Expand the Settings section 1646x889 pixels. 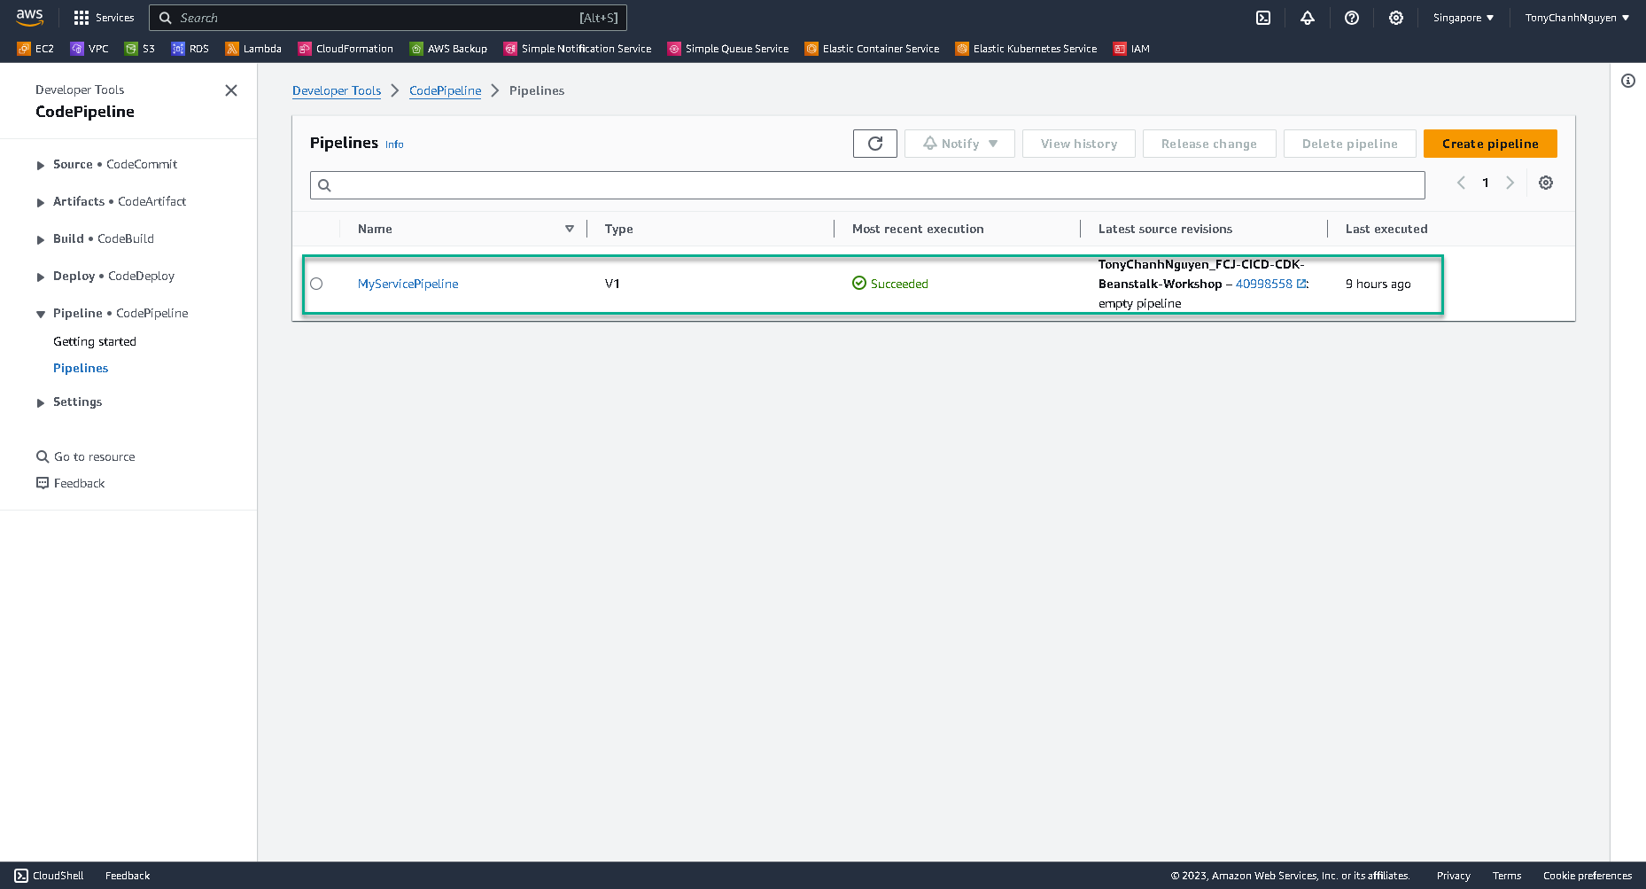click(x=41, y=402)
